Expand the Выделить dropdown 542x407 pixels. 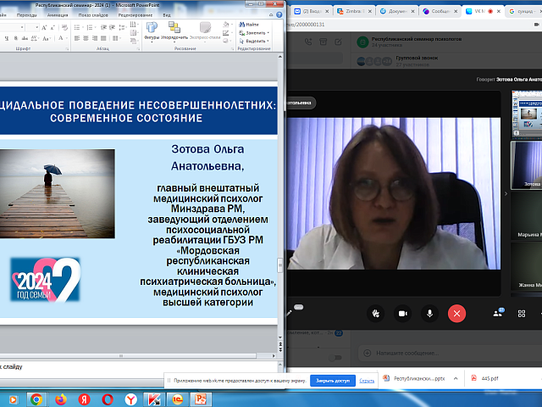pos(254,39)
